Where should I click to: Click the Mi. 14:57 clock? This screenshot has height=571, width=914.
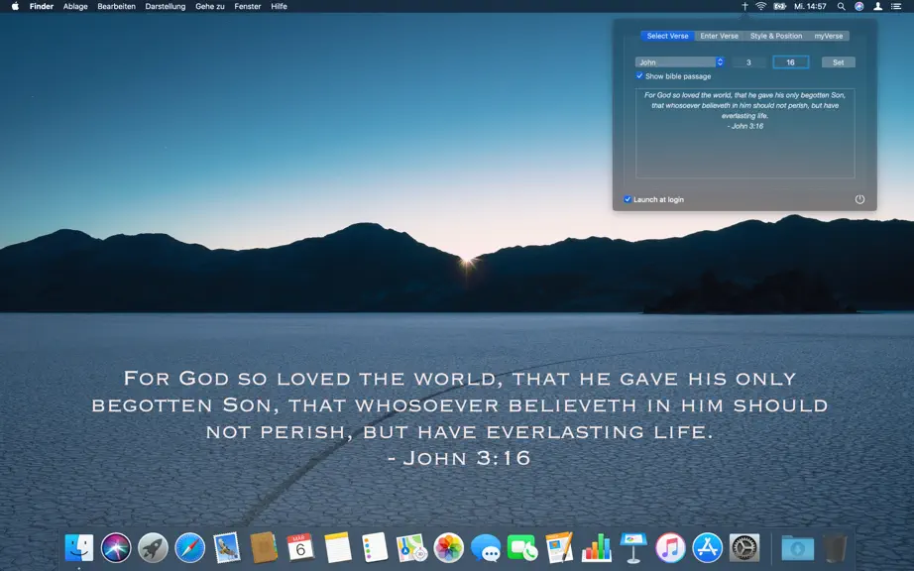810,6
